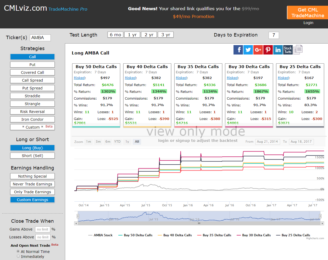Share on Pinterest icon
Viewport: 328px width, 260px height.
click(268, 50)
